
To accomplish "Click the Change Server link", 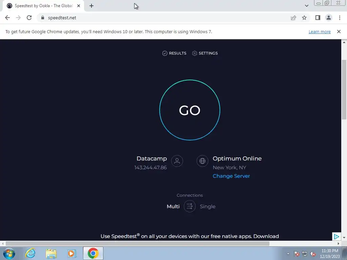I will (x=231, y=176).
